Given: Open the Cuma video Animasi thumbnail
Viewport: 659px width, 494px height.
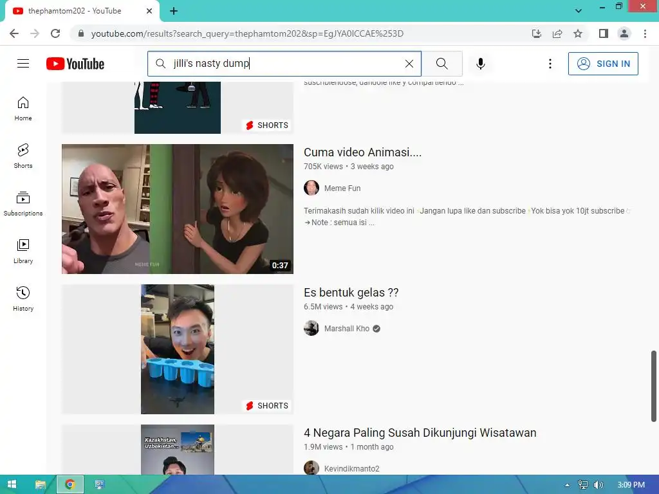Looking at the screenshot, I should [178, 209].
